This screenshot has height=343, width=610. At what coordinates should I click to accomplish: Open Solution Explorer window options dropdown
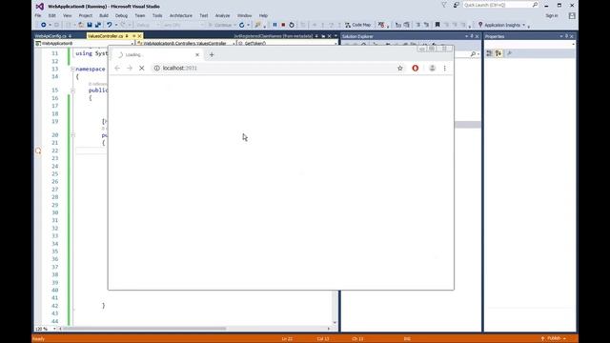[x=466, y=36]
